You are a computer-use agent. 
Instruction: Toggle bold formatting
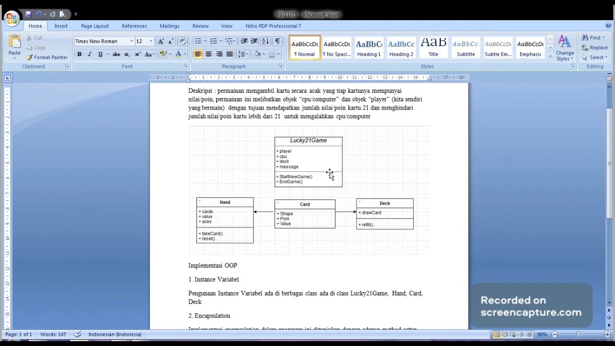tap(79, 54)
